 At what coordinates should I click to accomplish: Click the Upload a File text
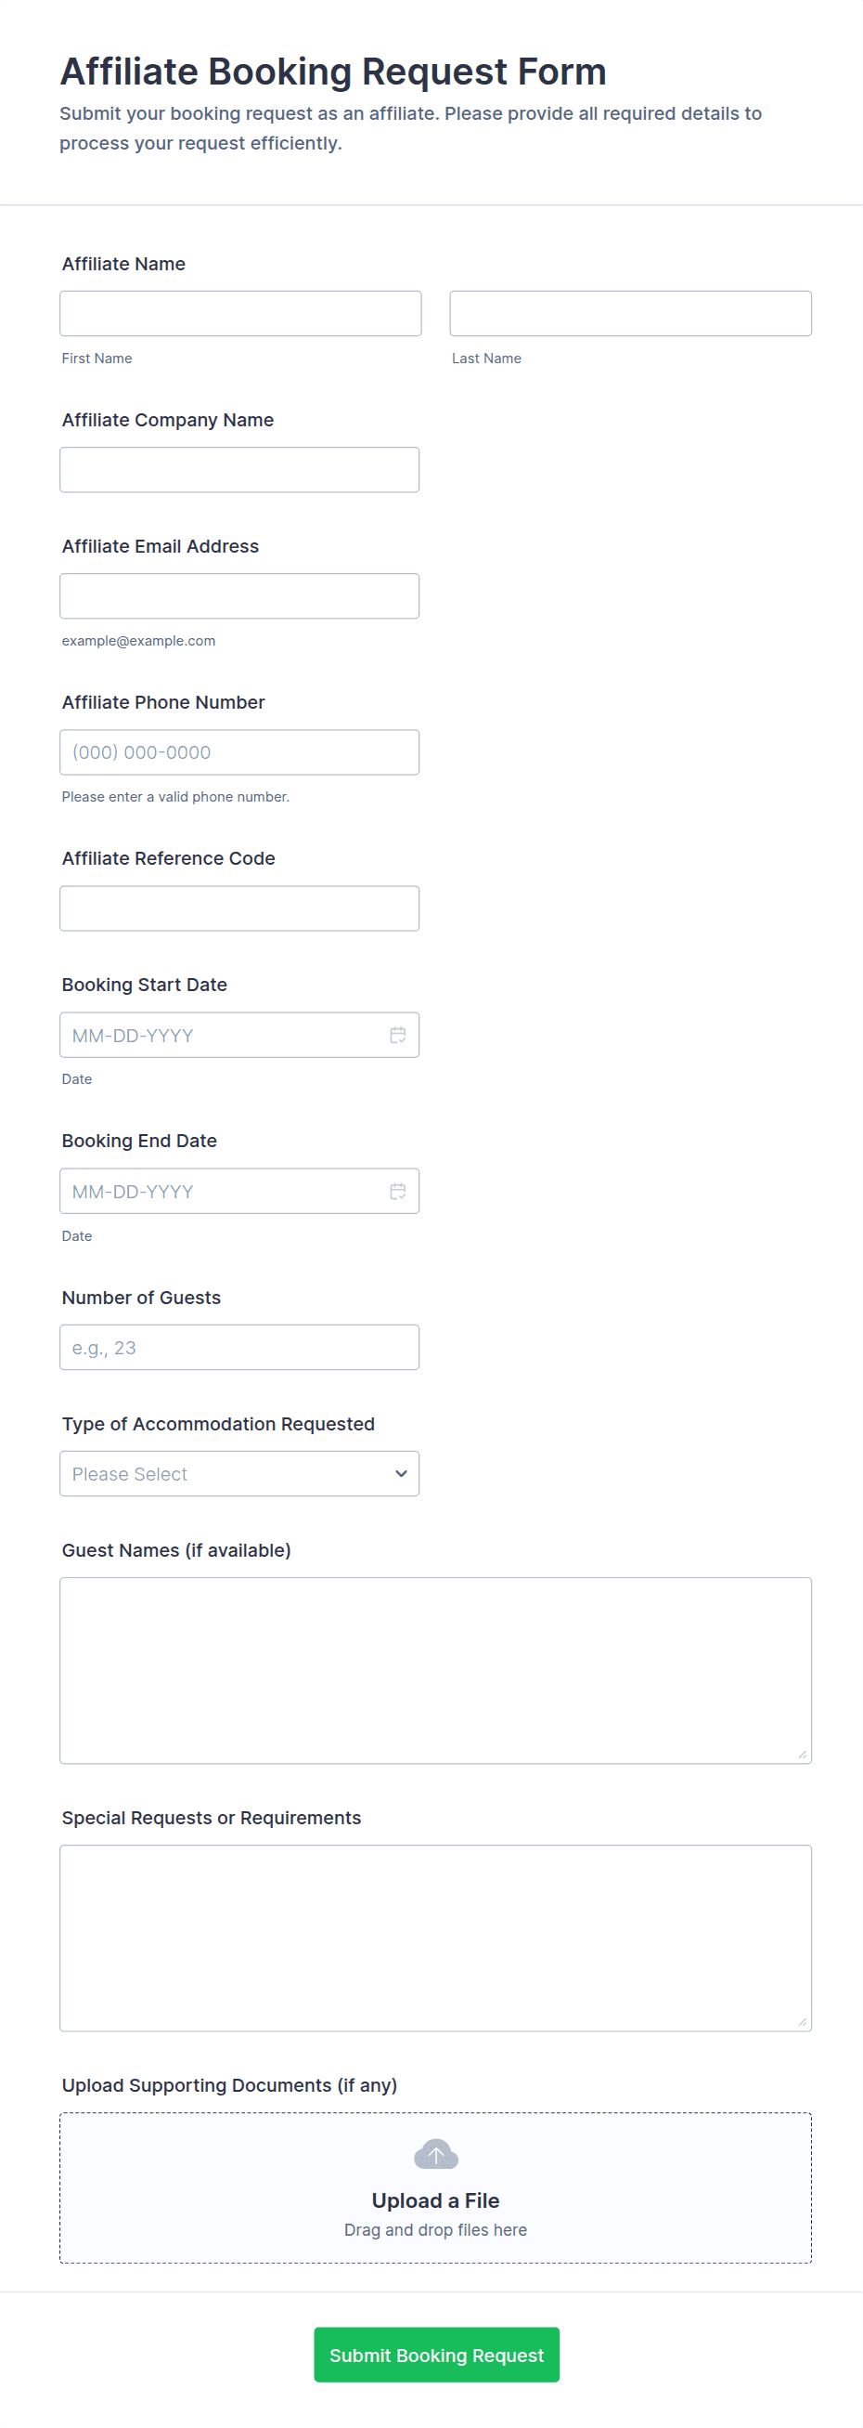(x=435, y=2200)
